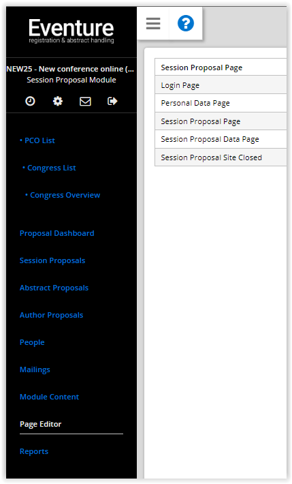
Task: Select Personal Data Page row
Action: 221,103
